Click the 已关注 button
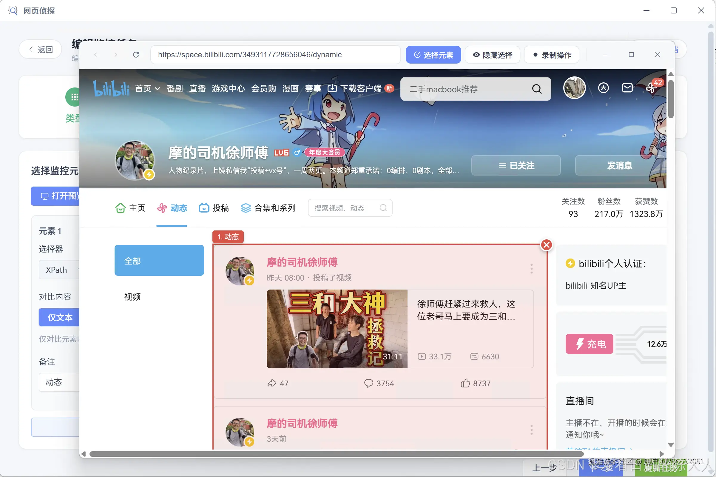The width and height of the screenshot is (716, 477). [516, 165]
